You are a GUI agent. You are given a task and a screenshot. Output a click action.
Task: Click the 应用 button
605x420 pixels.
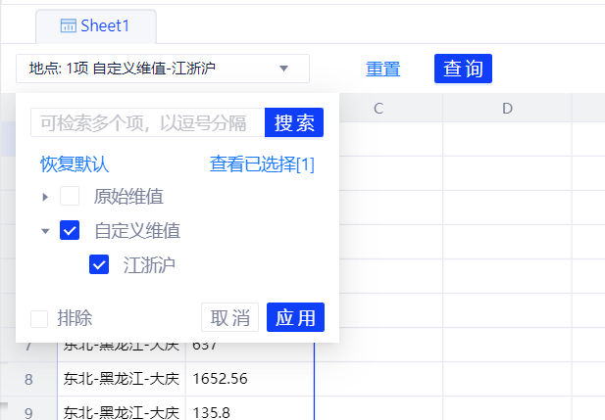(295, 318)
